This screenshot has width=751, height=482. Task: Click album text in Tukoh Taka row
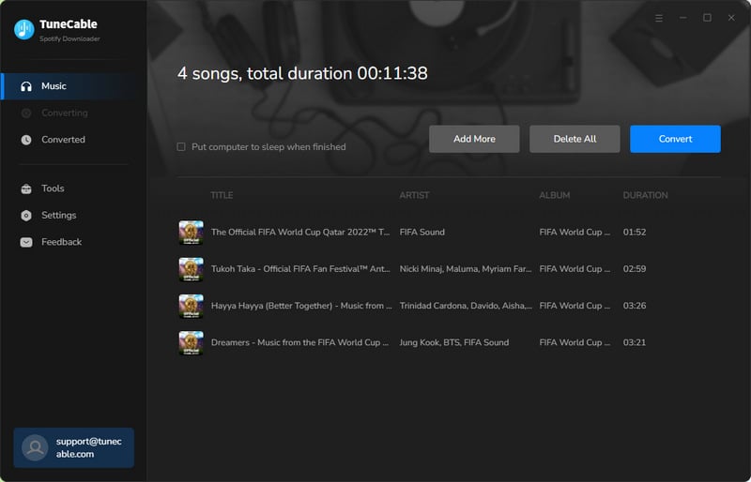(x=575, y=269)
